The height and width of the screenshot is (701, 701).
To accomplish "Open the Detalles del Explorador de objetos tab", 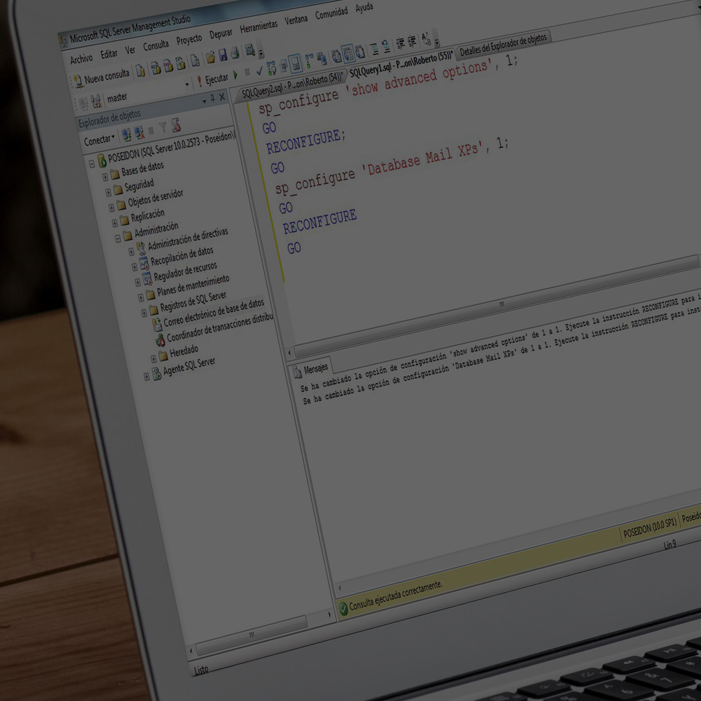I will pyautogui.click(x=503, y=45).
